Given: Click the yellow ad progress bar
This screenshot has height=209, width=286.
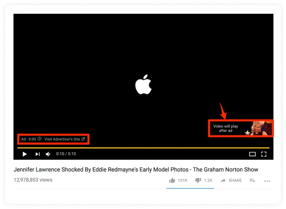Looking at the screenshot, I should coord(143,148).
